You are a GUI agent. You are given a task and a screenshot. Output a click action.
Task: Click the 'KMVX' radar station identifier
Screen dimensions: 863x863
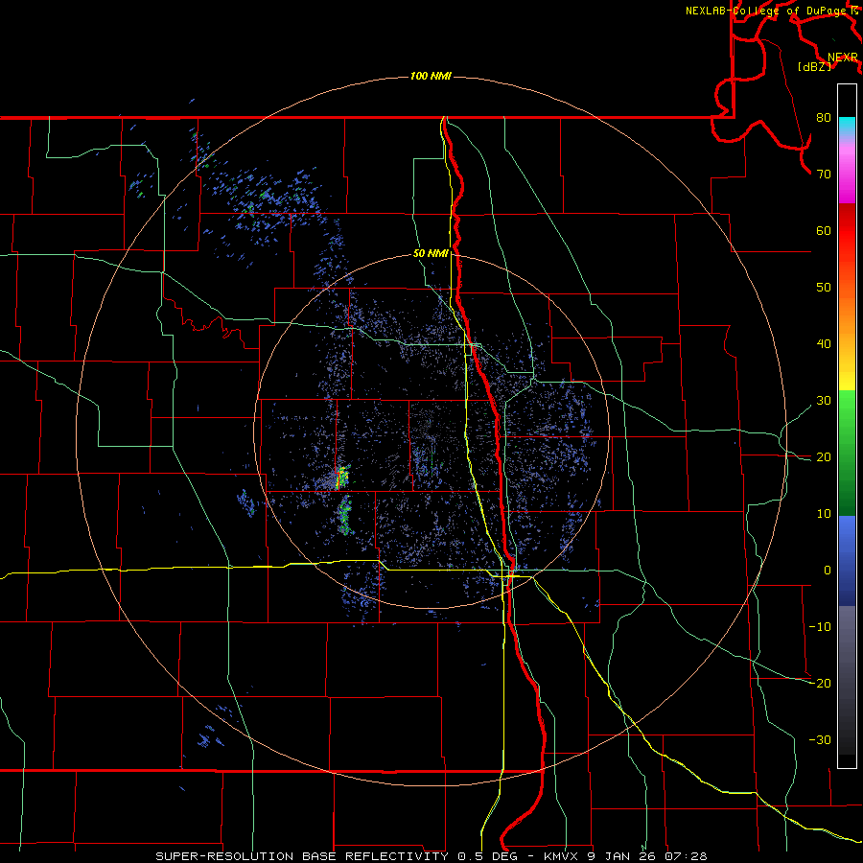[x=562, y=856]
